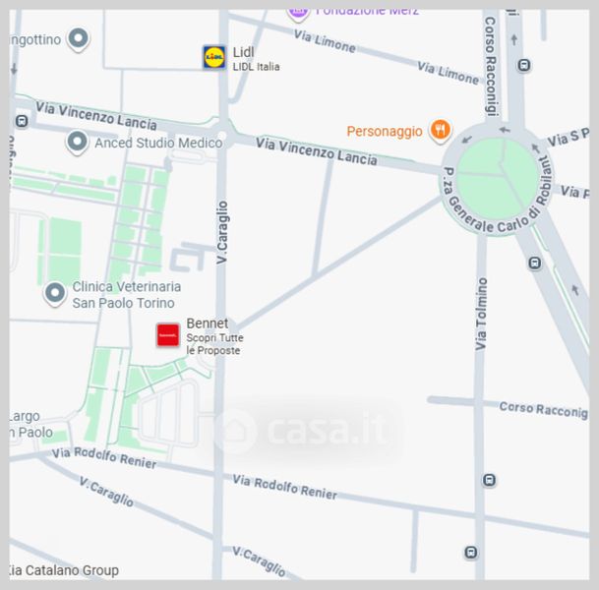Click transit stop icon southeast of roundabout
This screenshot has height=590, width=599.
[535, 264]
